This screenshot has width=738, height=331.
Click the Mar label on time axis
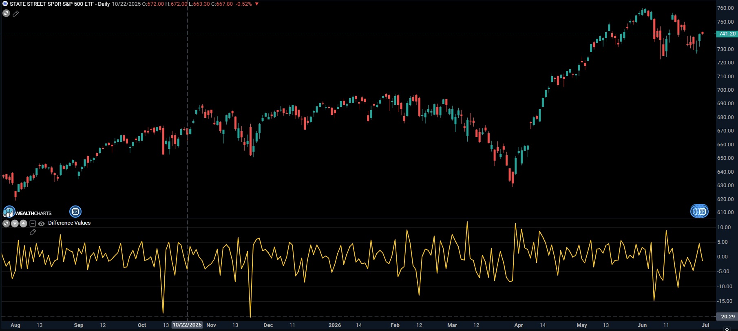(452, 325)
